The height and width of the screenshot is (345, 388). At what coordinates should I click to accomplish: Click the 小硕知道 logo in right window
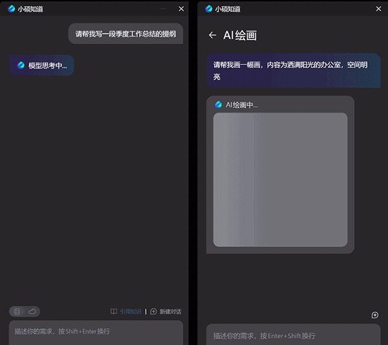[x=209, y=9]
